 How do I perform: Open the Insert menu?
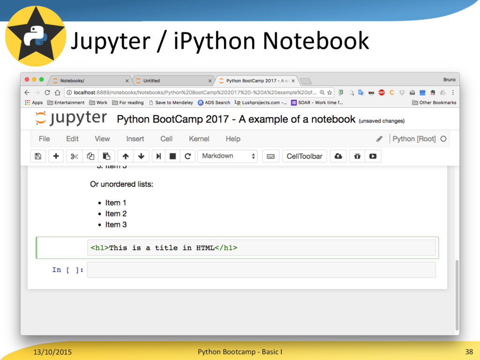135,139
